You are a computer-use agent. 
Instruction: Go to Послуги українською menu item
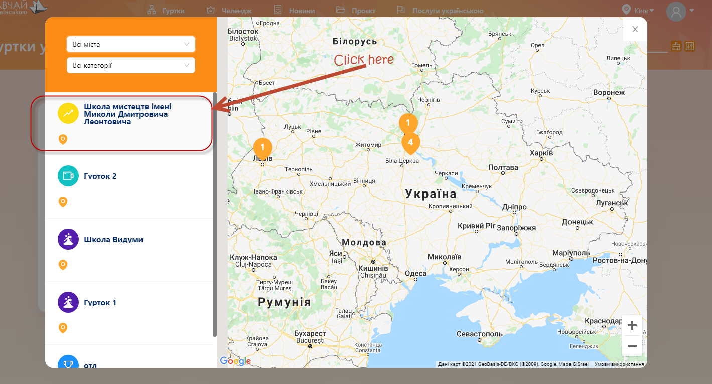[440, 10]
